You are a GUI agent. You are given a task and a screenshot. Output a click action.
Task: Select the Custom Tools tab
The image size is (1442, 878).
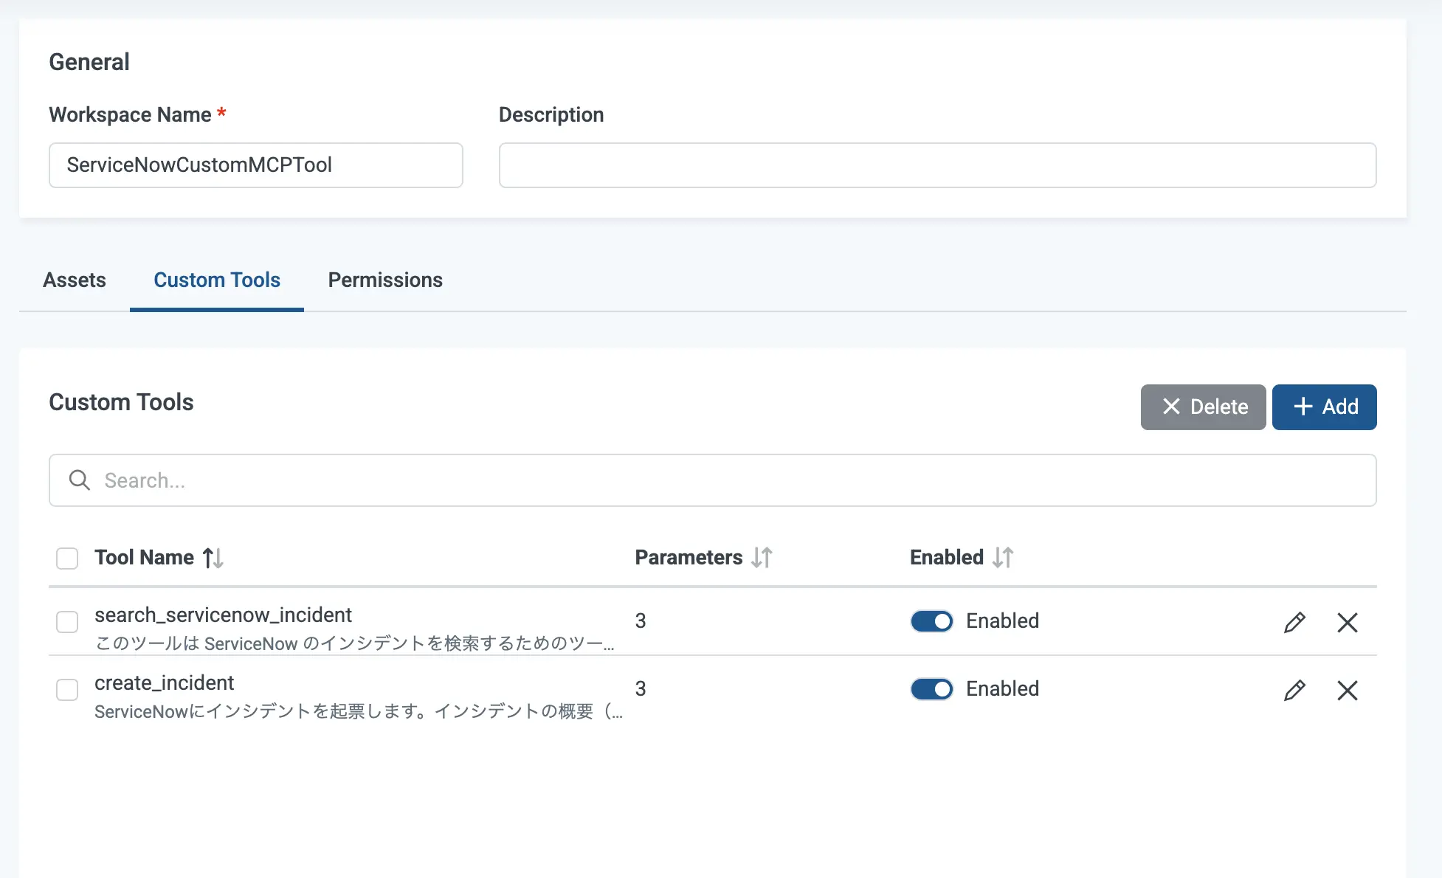(x=217, y=280)
